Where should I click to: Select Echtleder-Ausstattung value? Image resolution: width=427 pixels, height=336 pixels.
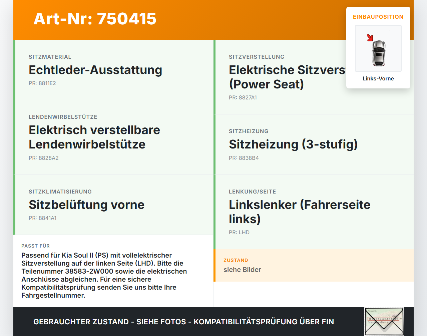pos(95,70)
